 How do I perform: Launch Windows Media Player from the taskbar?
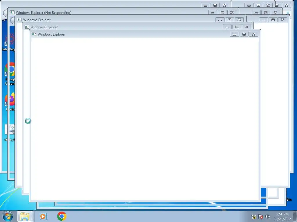[43, 216]
